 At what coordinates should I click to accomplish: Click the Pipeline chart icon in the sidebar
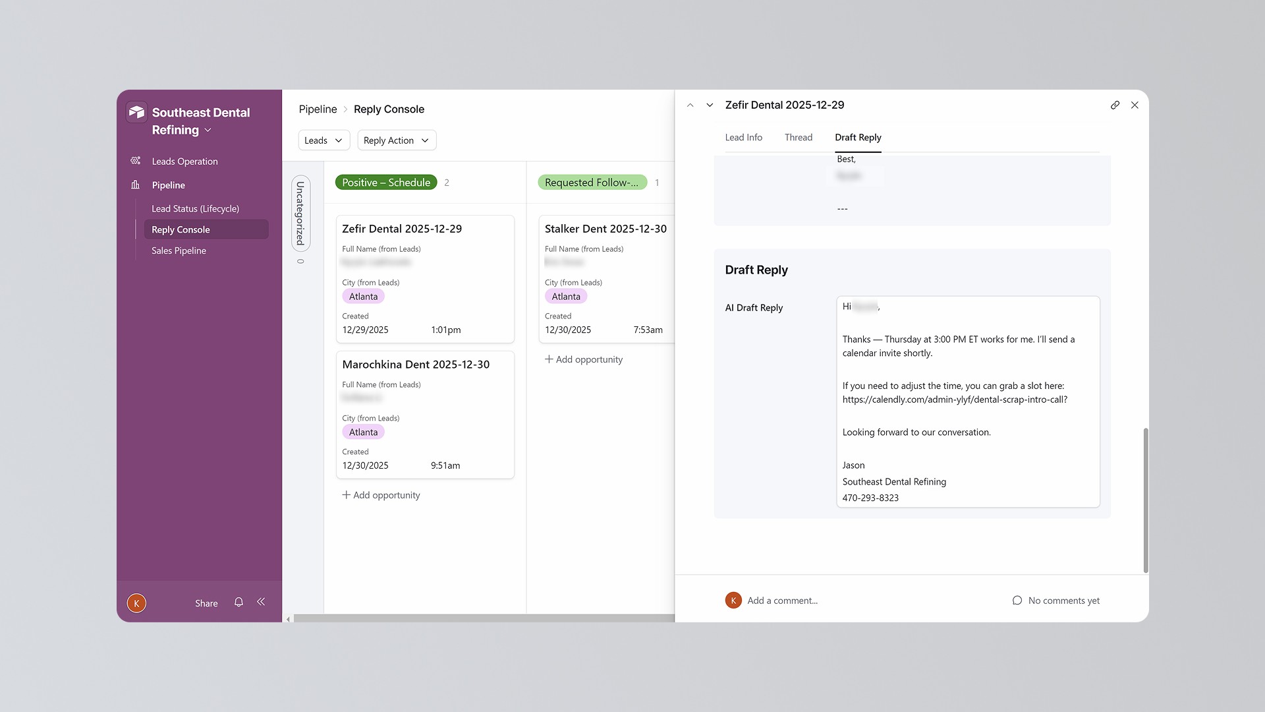(136, 185)
